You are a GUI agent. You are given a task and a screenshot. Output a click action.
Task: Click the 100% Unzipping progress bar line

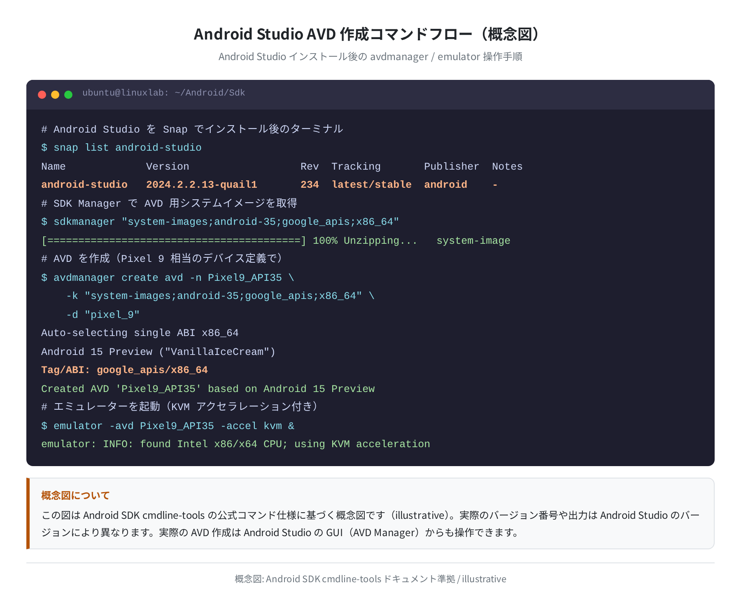276,240
